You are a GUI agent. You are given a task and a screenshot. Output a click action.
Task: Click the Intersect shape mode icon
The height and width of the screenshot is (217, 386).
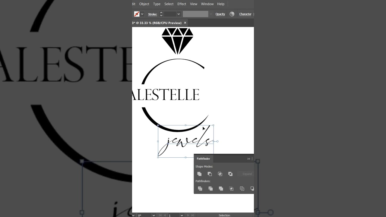coord(220,174)
